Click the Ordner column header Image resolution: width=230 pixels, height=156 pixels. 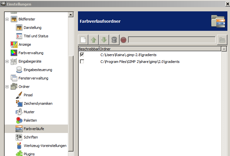(160, 49)
